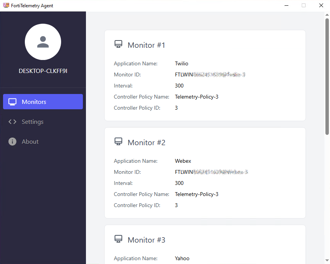Image resolution: width=330 pixels, height=264 pixels.
Task: Click the DESKTOP-CLKFF9I hostname label
Action: coord(43,71)
